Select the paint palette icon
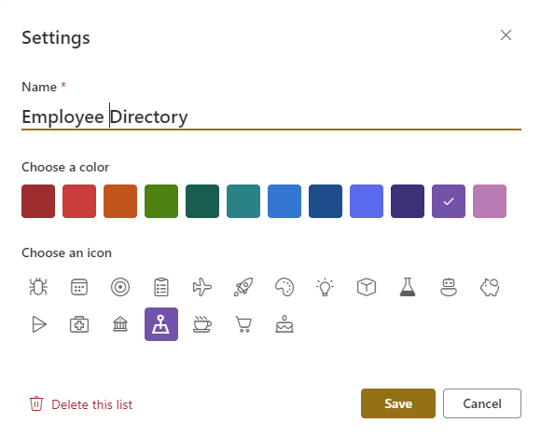The height and width of the screenshot is (437, 541). point(284,287)
